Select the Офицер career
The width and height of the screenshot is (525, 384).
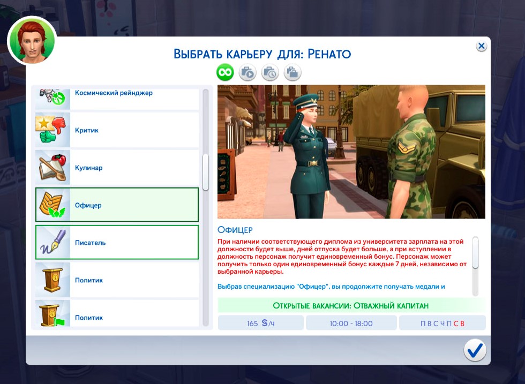click(117, 205)
